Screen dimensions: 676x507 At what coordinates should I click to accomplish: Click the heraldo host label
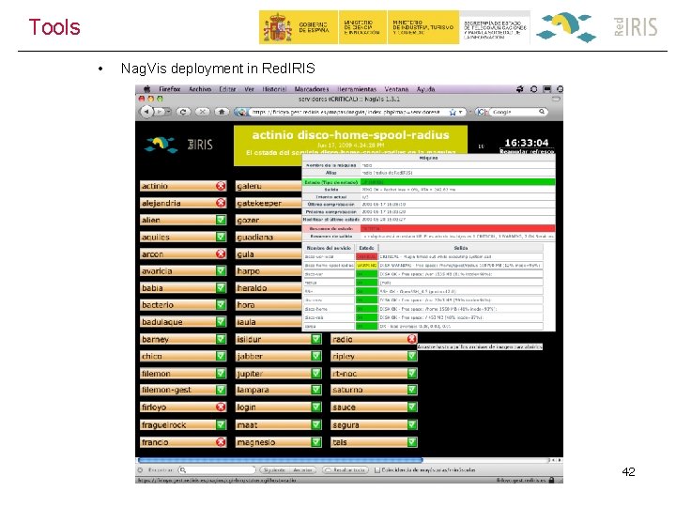point(252,288)
